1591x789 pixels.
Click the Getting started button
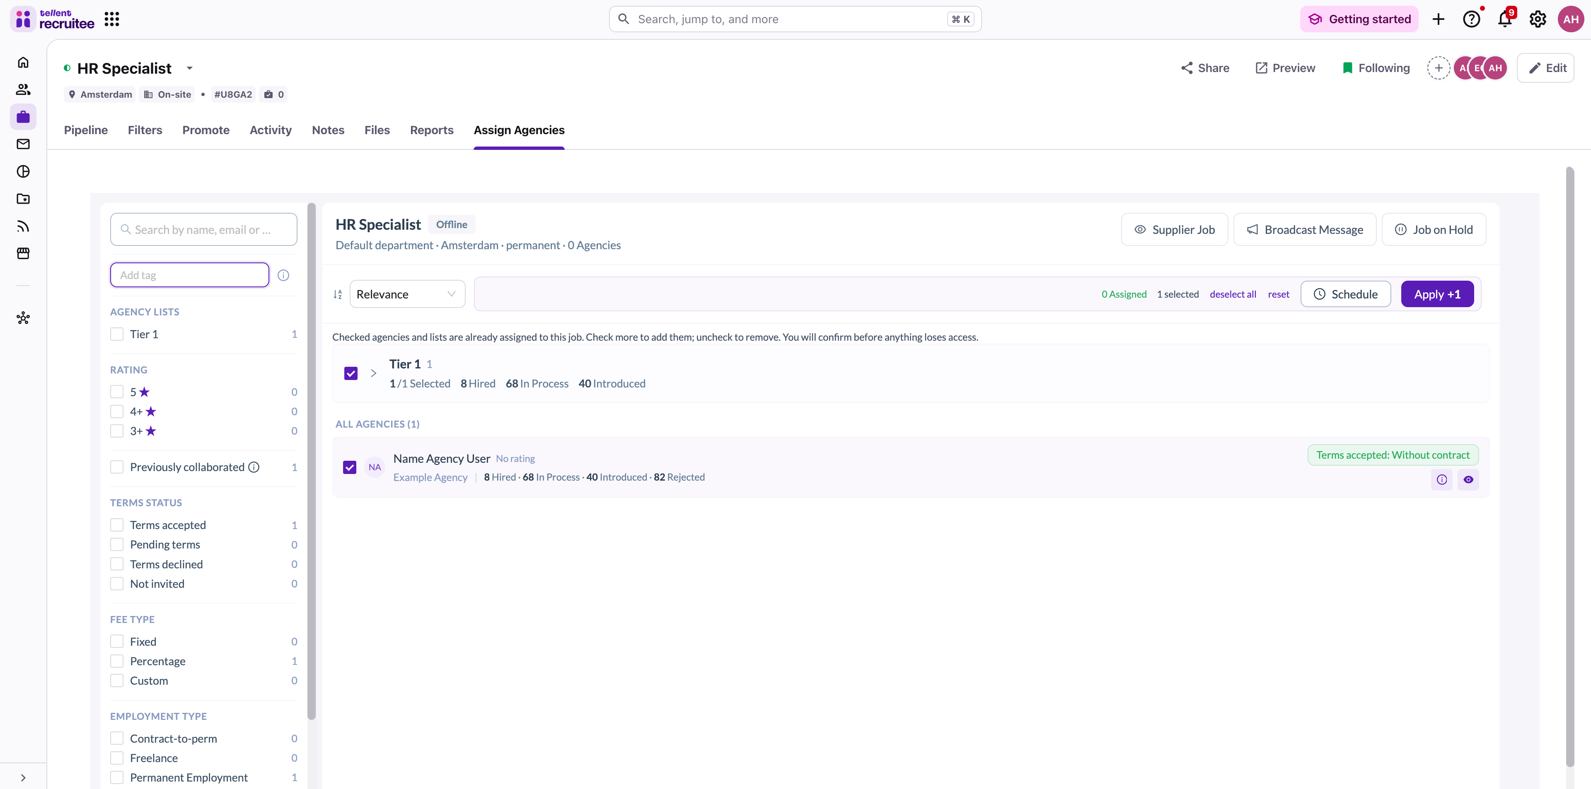pos(1359,19)
